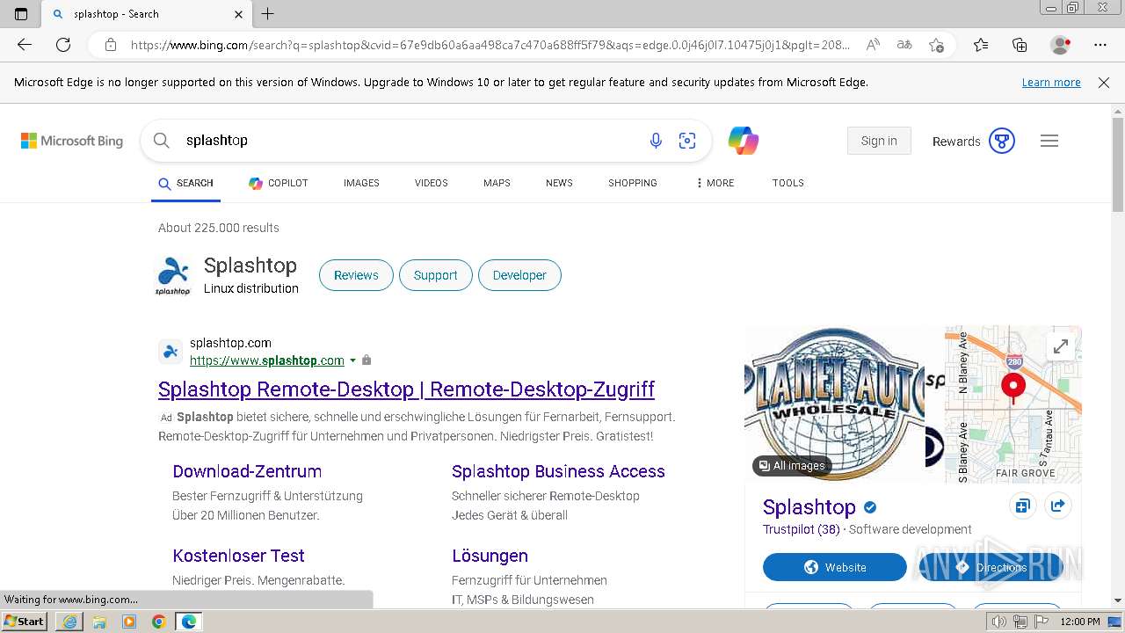Open File Explorer folder in taskbar
Screen dimensions: 1125x633
coord(99,622)
